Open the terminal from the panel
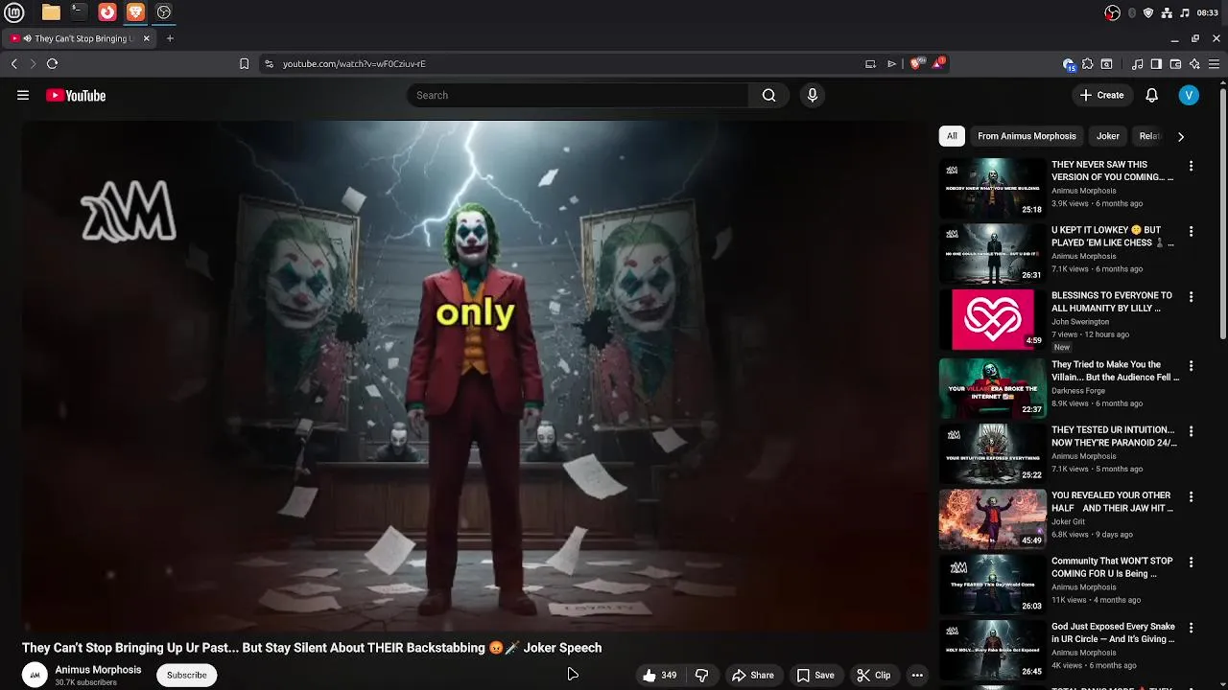The image size is (1228, 690). (79, 12)
